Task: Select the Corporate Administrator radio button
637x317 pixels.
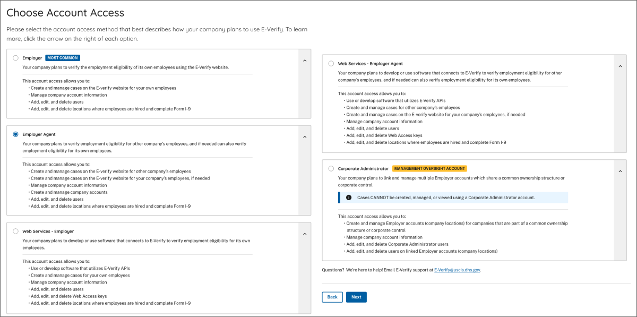Action: click(331, 168)
